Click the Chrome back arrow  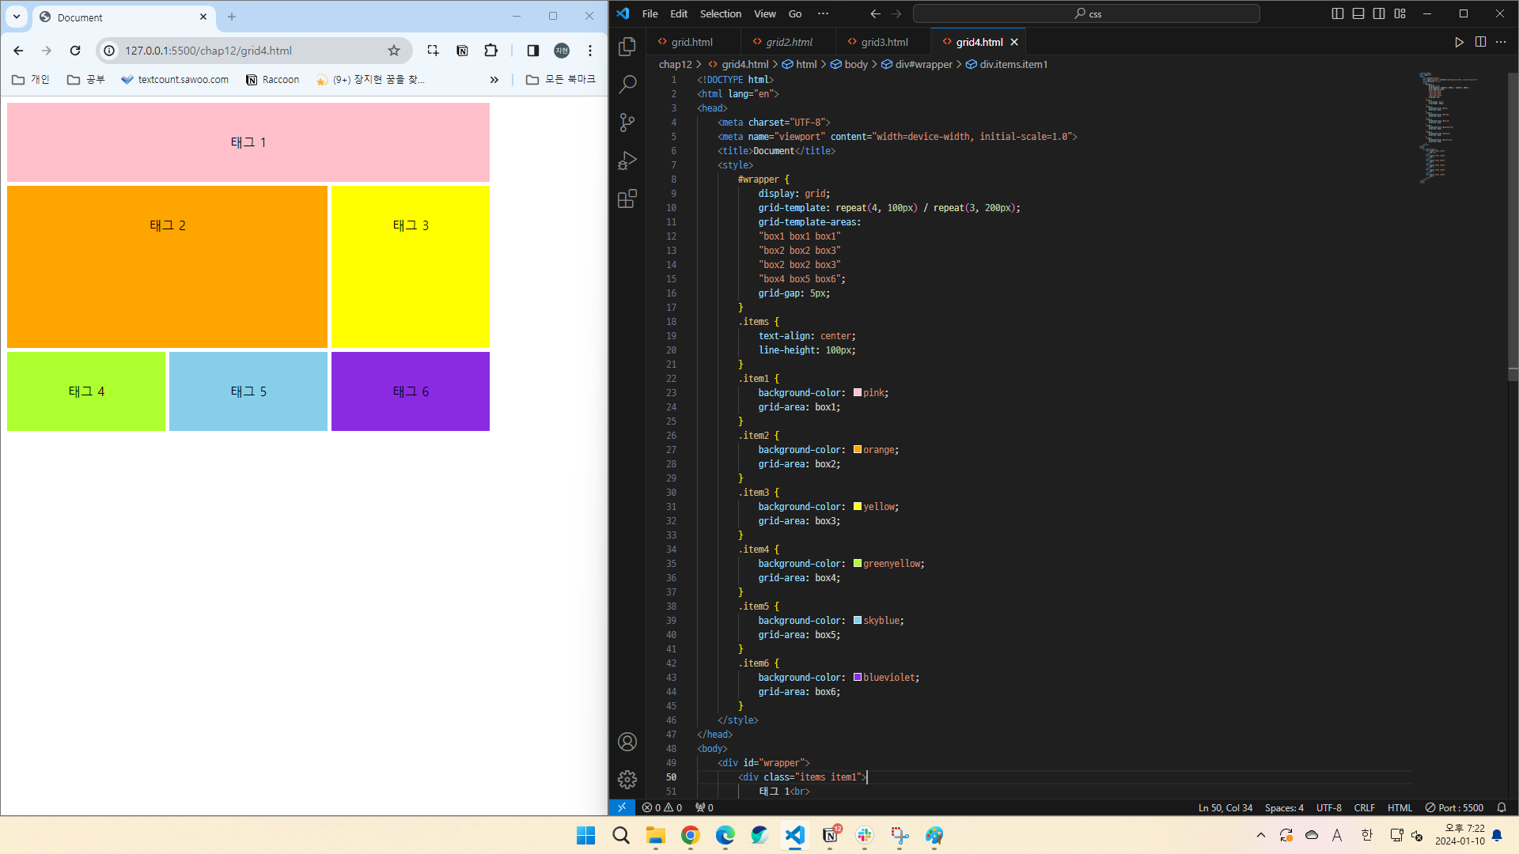(x=18, y=51)
